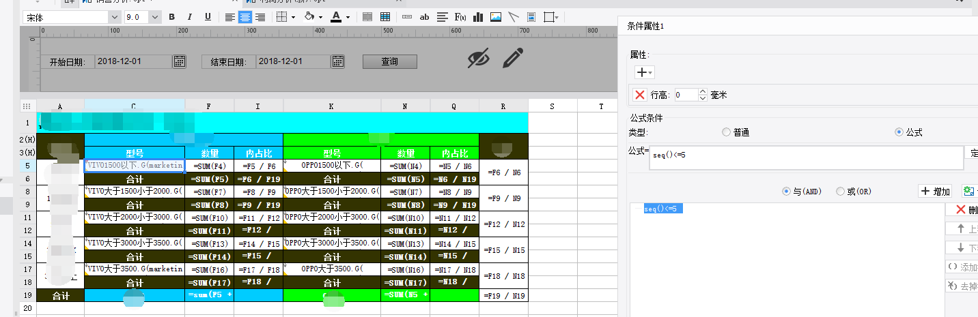Image resolution: width=978 pixels, height=317 pixels.
Task: Select the 公式 type radio button
Action: [x=899, y=132]
